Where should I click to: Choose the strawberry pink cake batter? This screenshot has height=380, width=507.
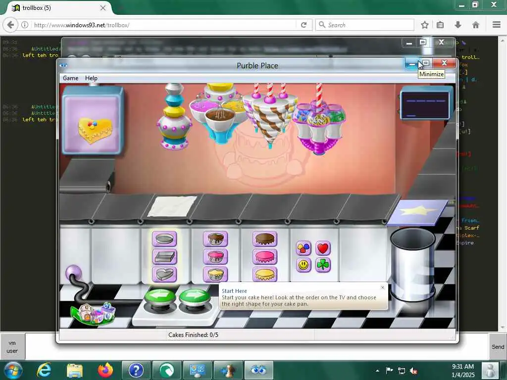[x=215, y=257]
